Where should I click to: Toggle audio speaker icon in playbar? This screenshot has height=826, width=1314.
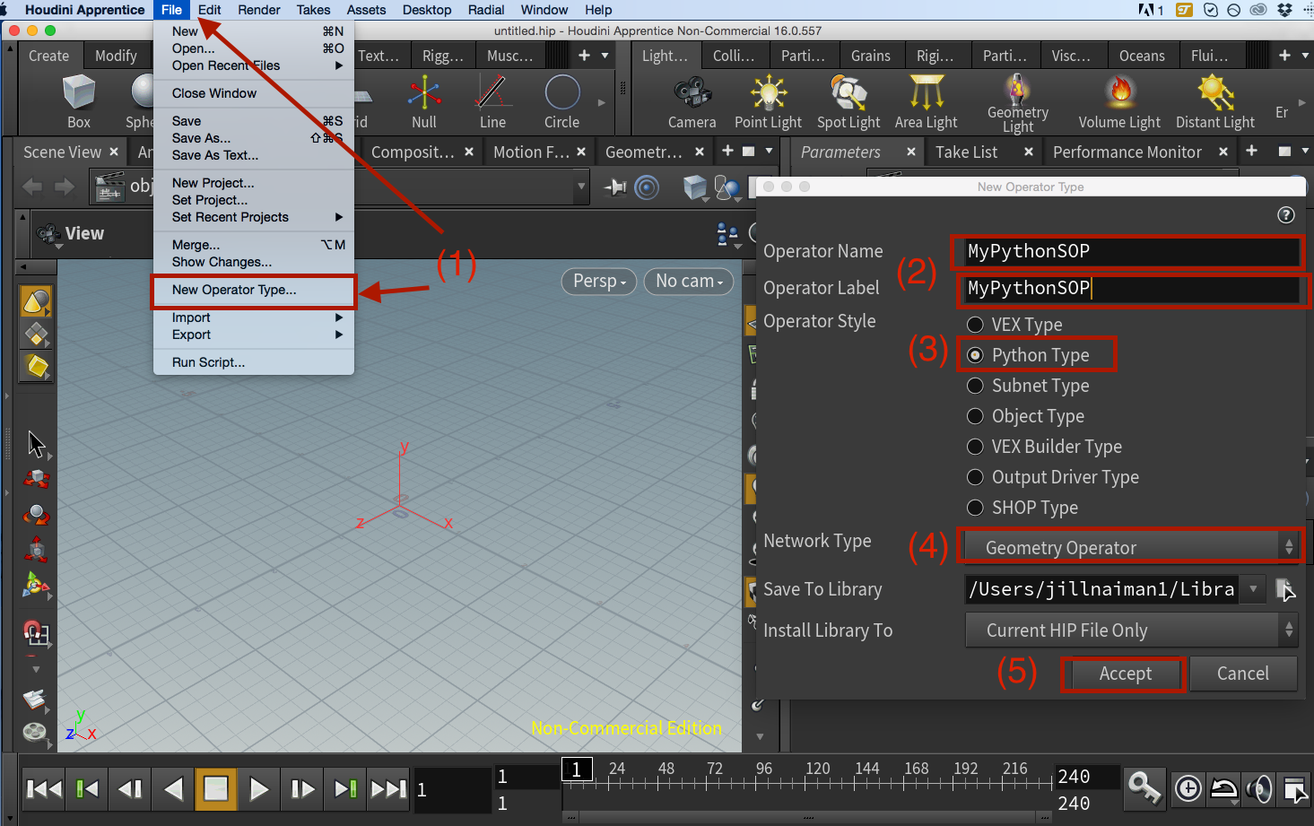(1259, 789)
